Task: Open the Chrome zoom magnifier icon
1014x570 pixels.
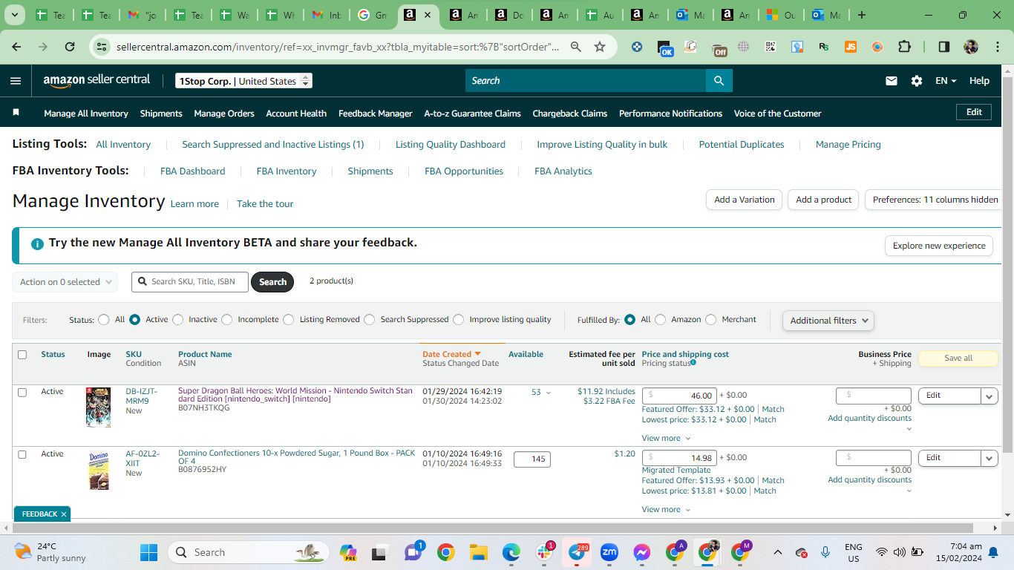Action: (575, 47)
